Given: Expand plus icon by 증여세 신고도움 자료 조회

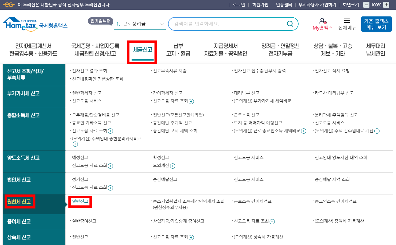Looking at the screenshot, I should 272,222.
